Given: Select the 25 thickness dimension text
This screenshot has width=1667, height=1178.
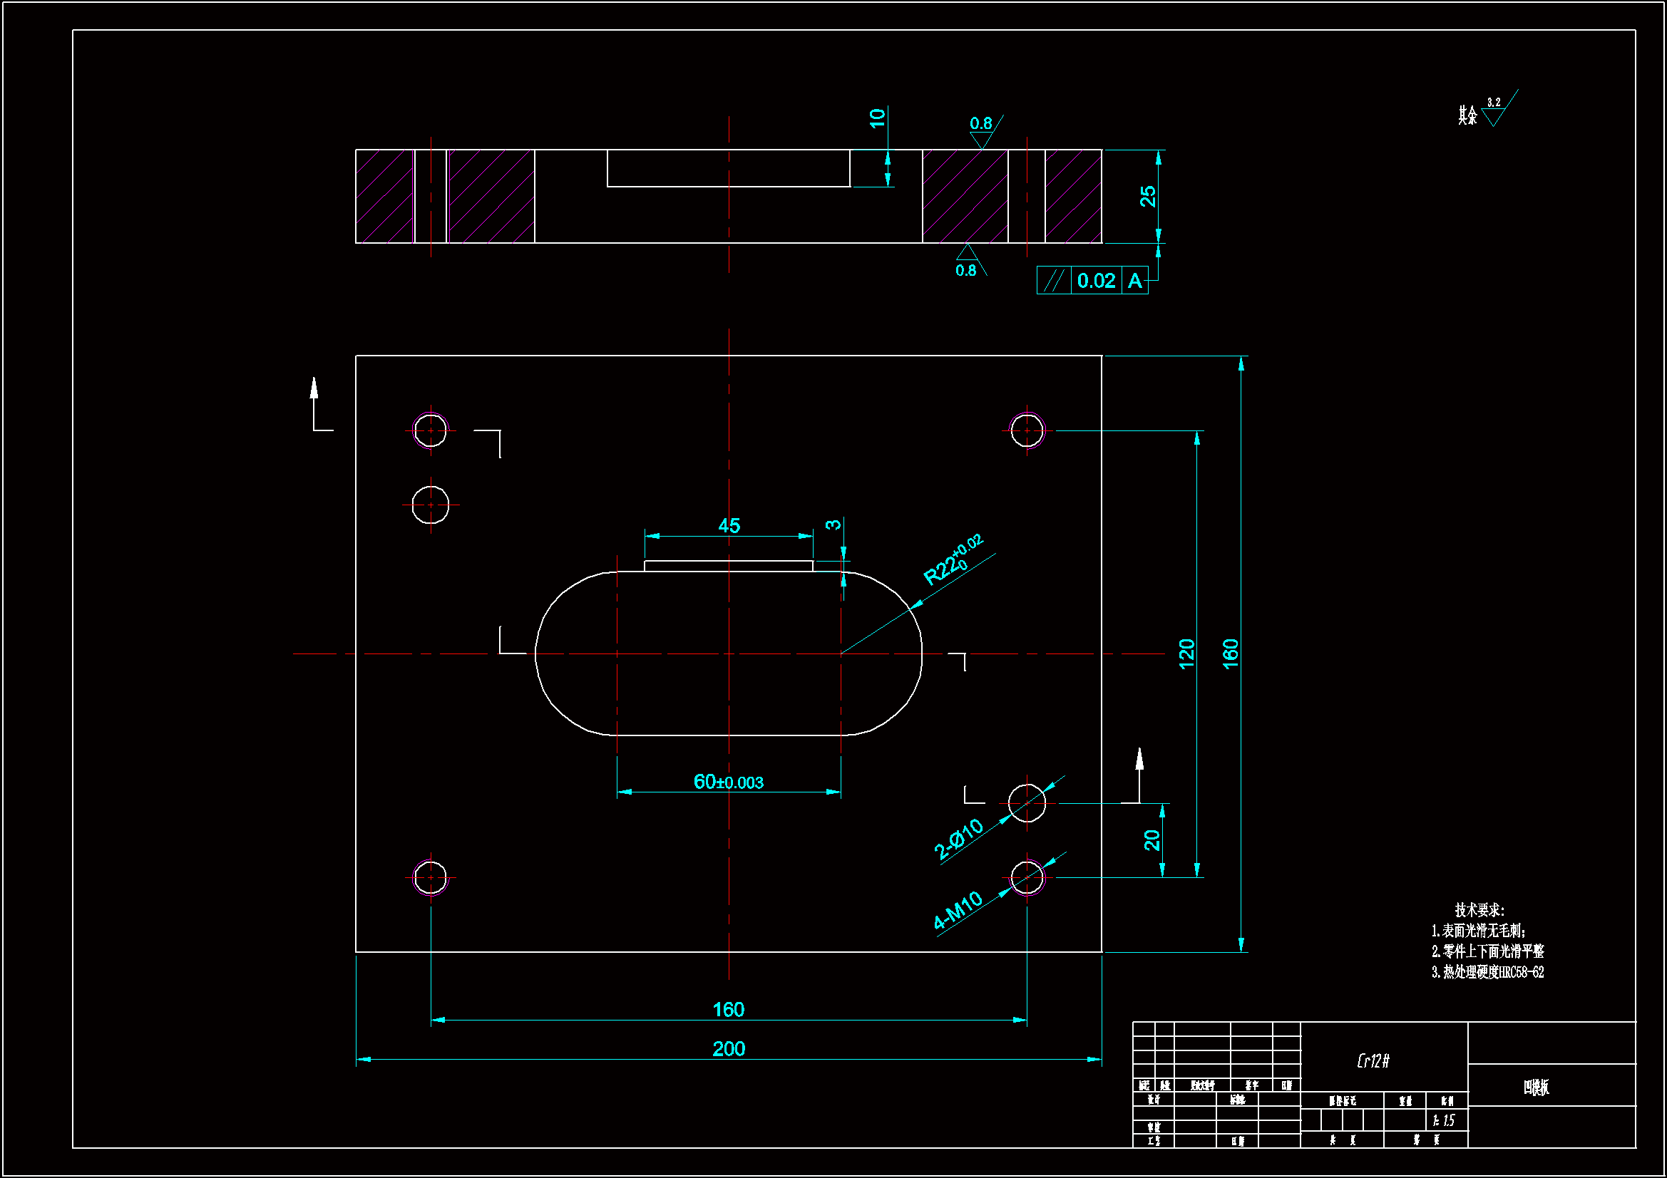Looking at the screenshot, I should coord(1148,196).
